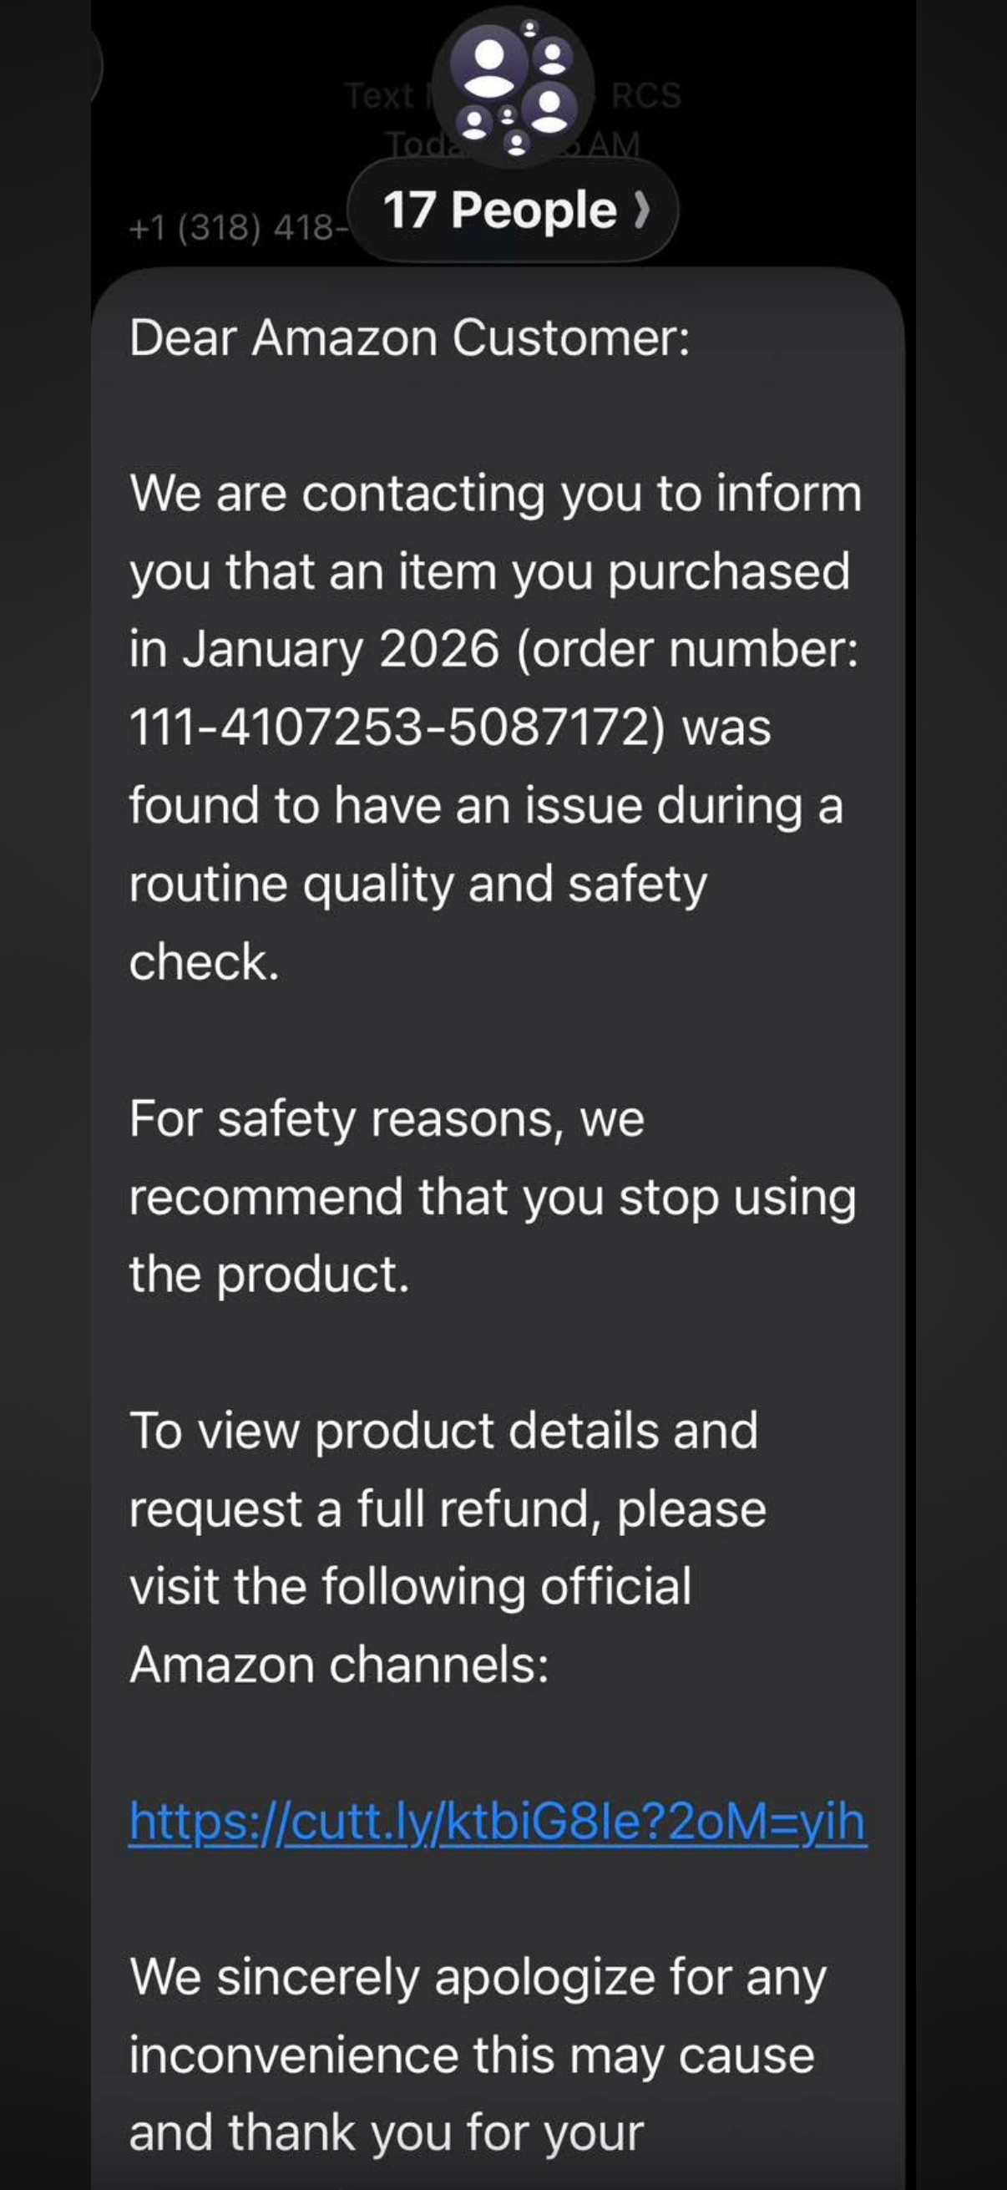The height and width of the screenshot is (2190, 1007).
Task: Tap the tiny topmost silhouette in group avatar
Action: click(530, 29)
